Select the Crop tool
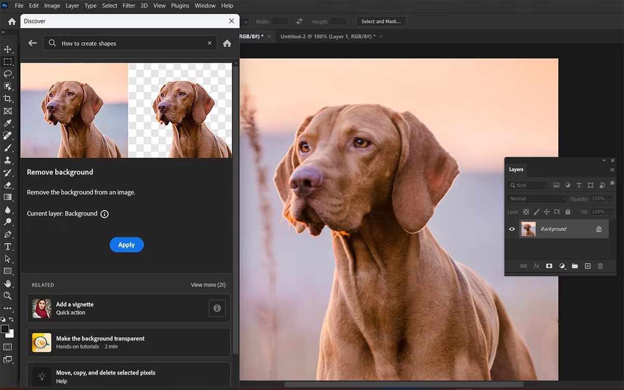 click(x=8, y=98)
